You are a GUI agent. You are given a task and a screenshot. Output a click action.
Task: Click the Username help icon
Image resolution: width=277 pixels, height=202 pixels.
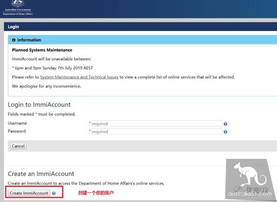(225, 124)
